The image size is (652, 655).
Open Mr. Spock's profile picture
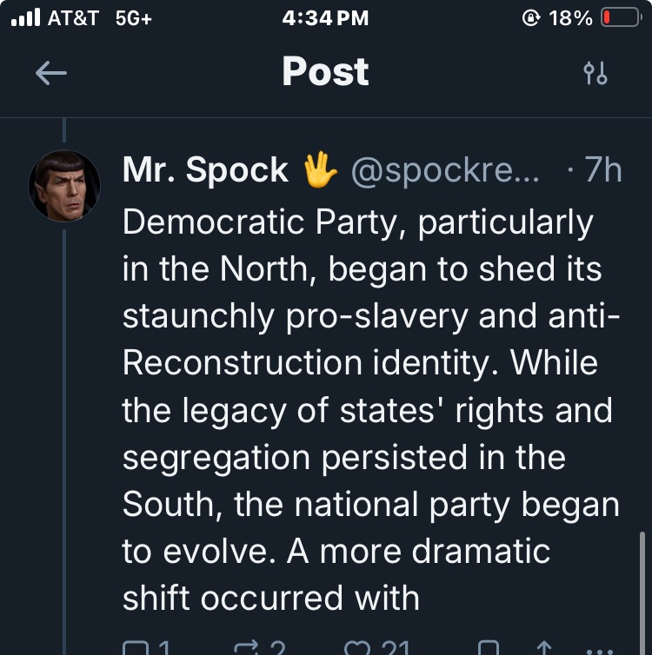coord(64,187)
